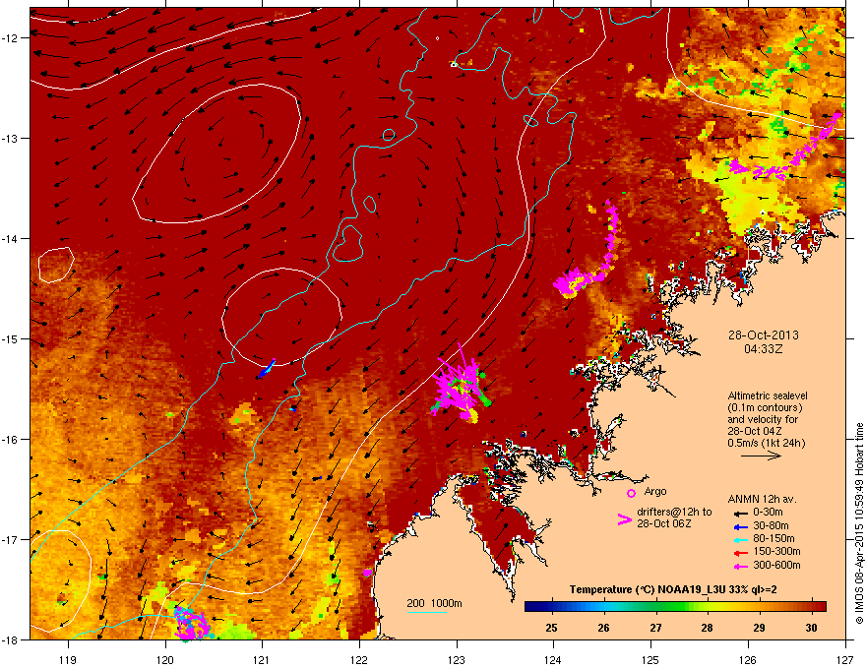866x669 pixels.
Task: Click the magenta Argo circle symbol in legend
Action: 631,493
